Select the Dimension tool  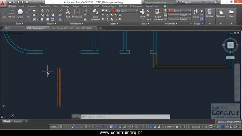point(77,14)
